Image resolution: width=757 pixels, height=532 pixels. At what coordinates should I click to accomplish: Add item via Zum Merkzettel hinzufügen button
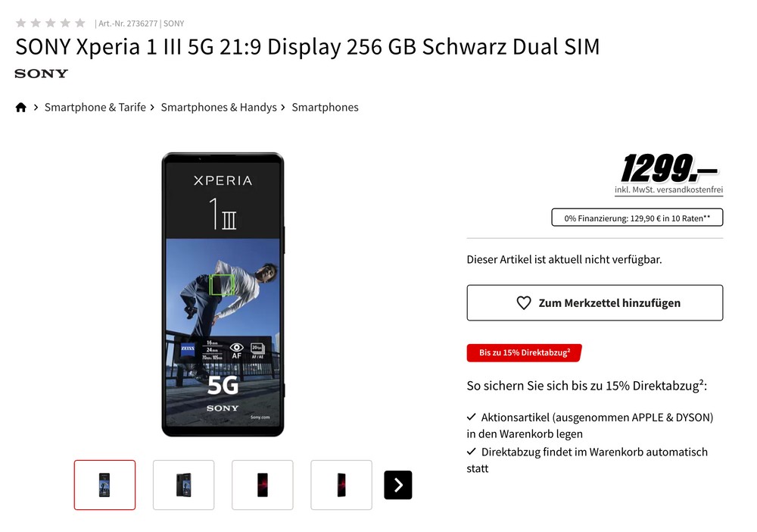pos(595,303)
